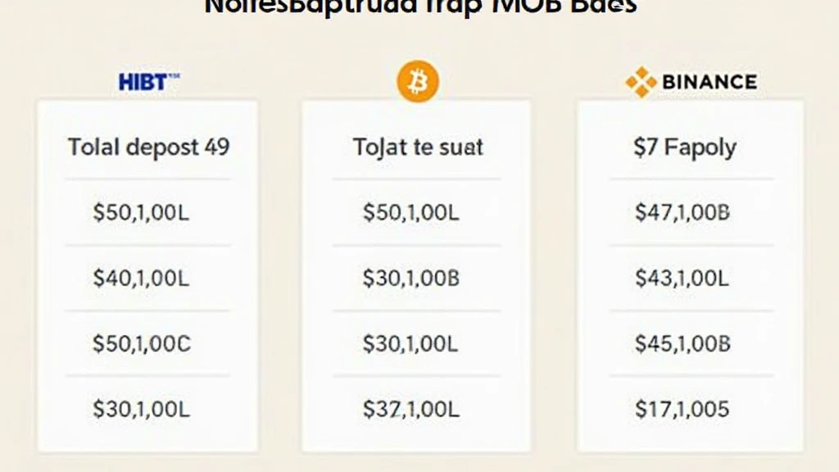This screenshot has width=839, height=472.
Task: Click $50,1,00L under the Bitcoin icon
Action: click(411, 213)
